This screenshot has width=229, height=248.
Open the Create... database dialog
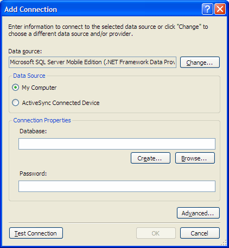click(150, 158)
